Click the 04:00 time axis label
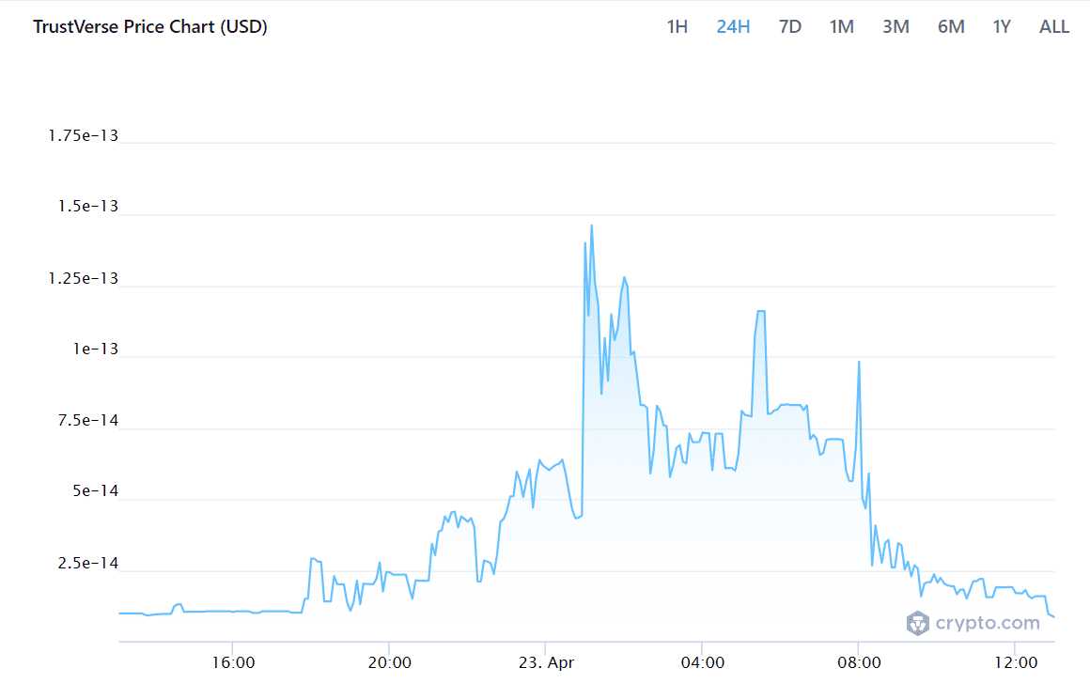 tap(702, 662)
